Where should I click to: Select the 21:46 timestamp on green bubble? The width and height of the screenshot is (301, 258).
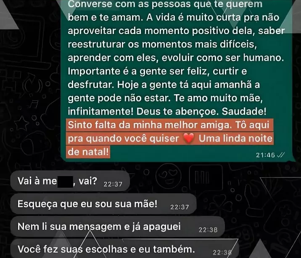tap(266, 155)
